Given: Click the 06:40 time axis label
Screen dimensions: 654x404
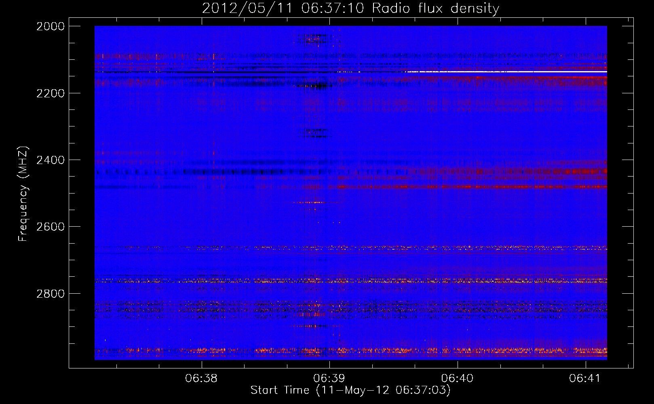Looking at the screenshot, I should point(457,379).
